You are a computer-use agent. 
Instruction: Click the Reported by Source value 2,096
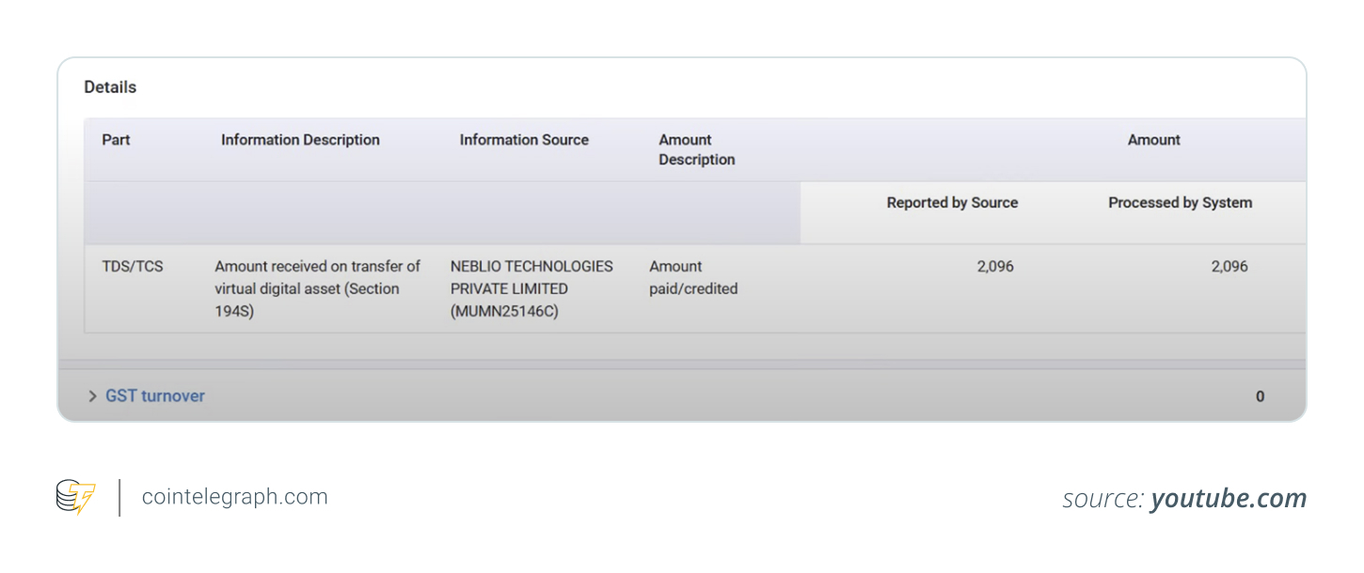(996, 266)
